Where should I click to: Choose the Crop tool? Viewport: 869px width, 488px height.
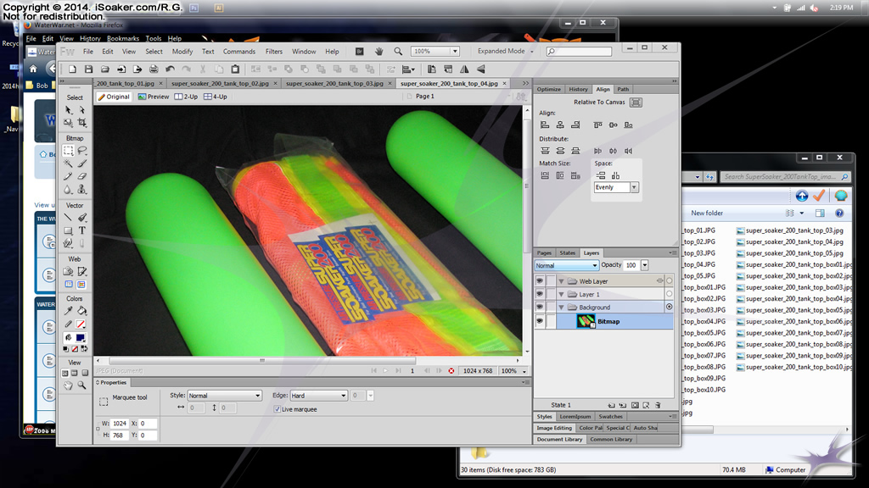pyautogui.click(x=82, y=122)
